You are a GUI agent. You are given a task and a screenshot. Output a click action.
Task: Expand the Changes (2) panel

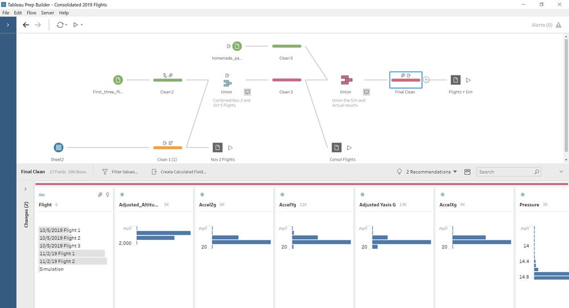click(26, 189)
